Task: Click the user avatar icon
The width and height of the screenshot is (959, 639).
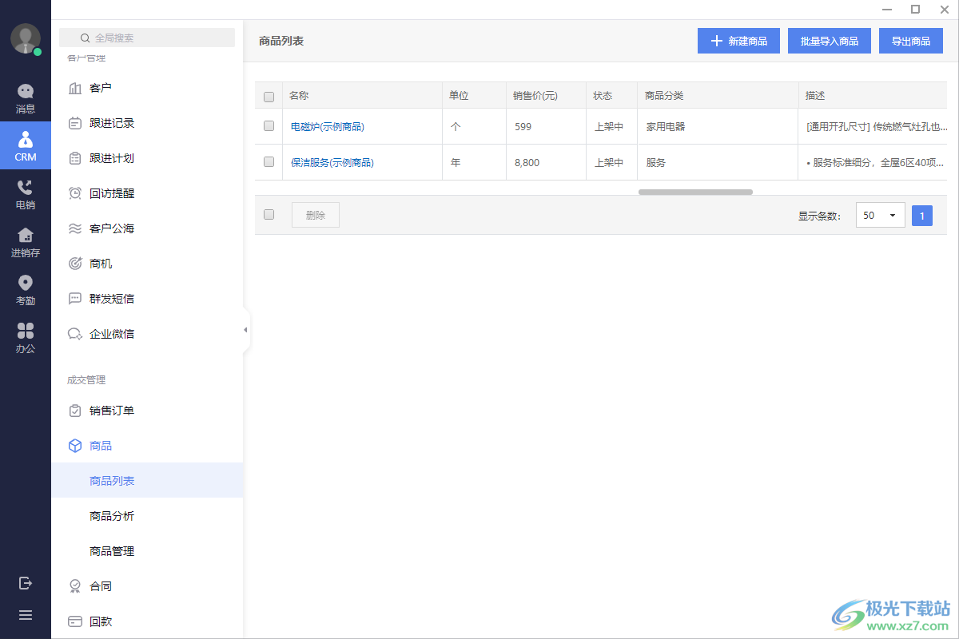Action: (26, 39)
